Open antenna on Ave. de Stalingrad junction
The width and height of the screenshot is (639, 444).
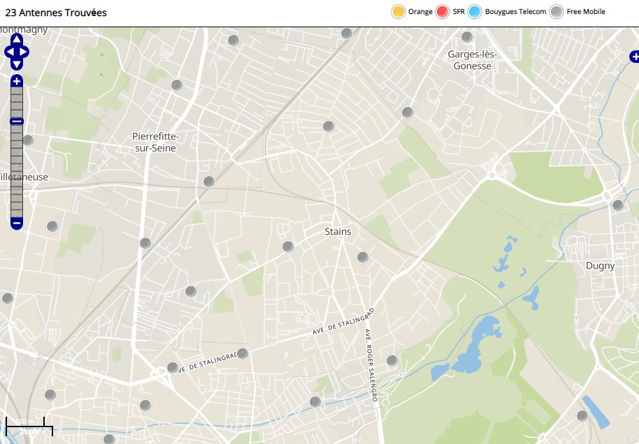pos(243,354)
